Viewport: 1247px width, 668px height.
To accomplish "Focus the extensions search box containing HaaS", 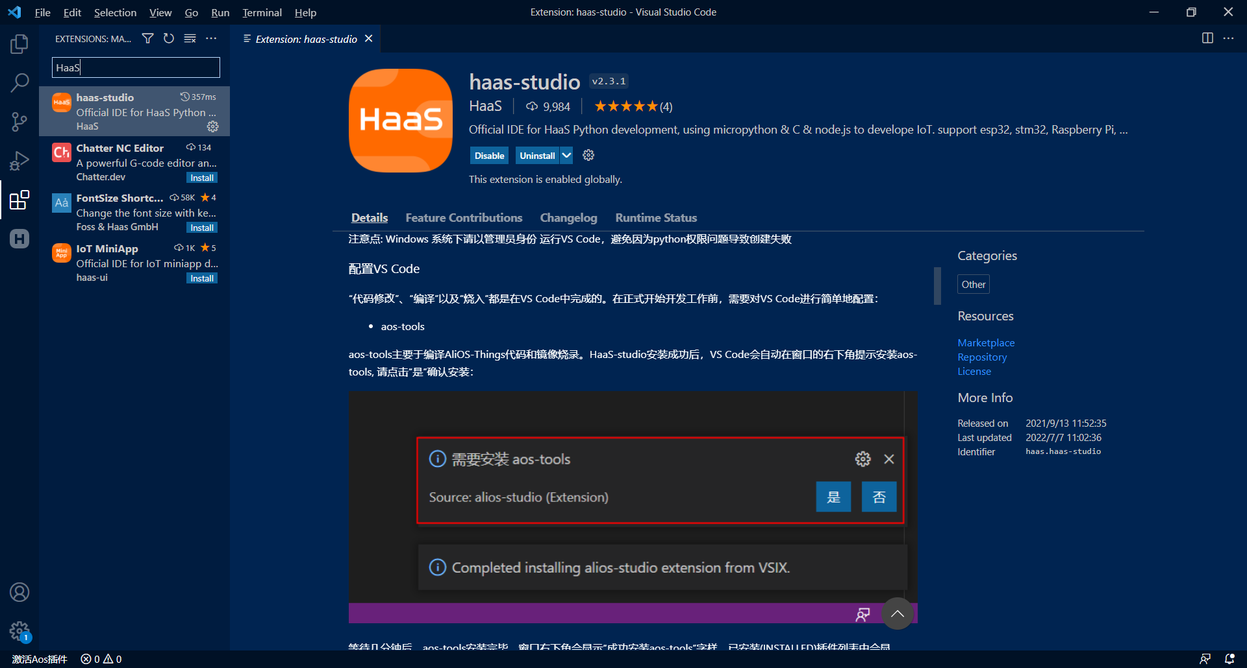I will point(136,67).
